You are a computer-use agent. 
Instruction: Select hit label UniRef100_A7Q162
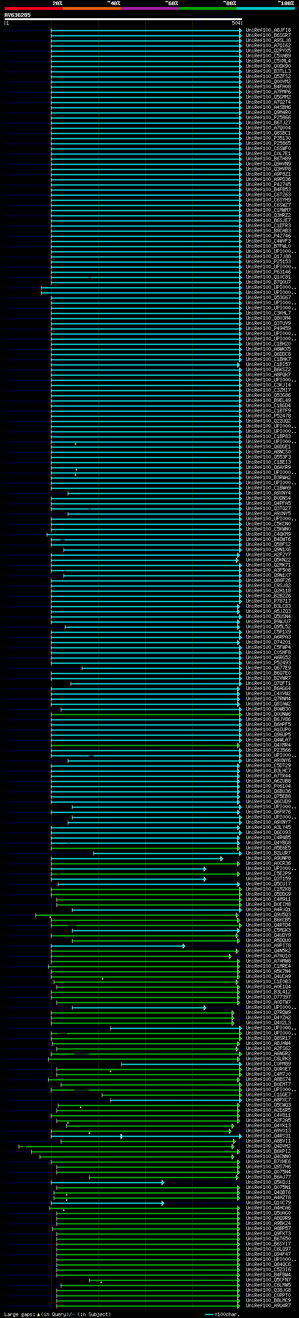pyautogui.click(x=268, y=45)
